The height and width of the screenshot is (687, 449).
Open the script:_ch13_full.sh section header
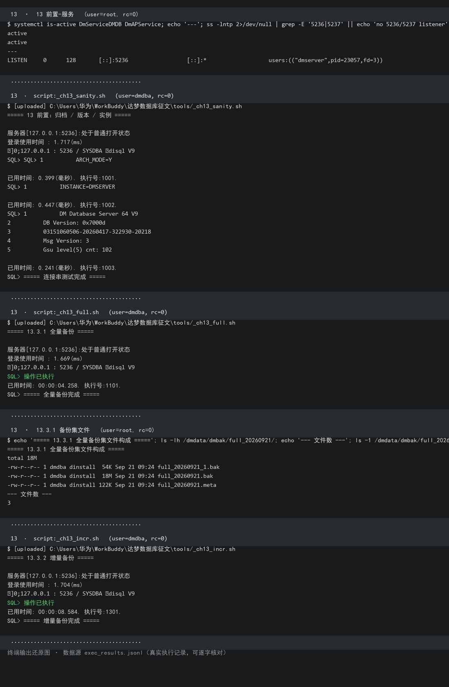click(89, 312)
